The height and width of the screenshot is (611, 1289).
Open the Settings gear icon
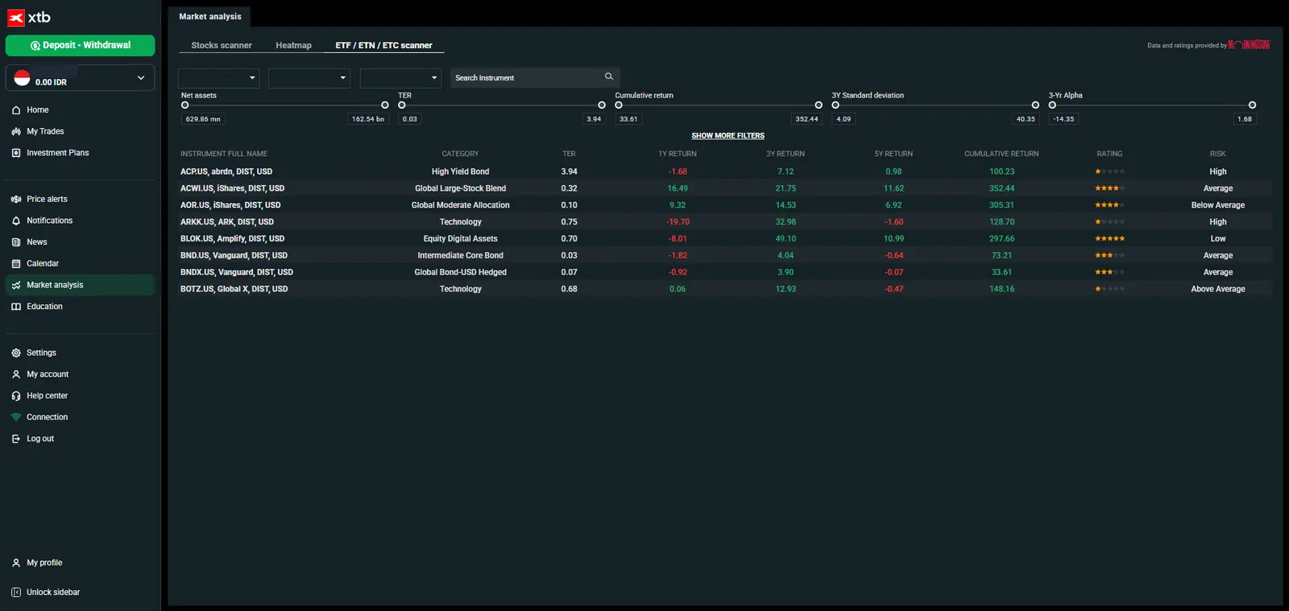[16, 353]
